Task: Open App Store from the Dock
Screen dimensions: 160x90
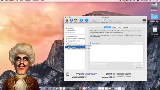Action: coord(44,88)
